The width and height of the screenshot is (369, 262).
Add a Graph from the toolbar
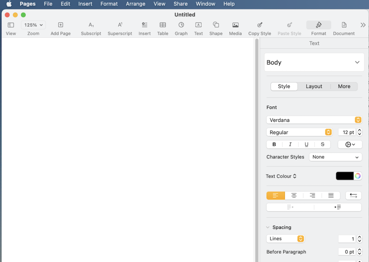(181, 25)
